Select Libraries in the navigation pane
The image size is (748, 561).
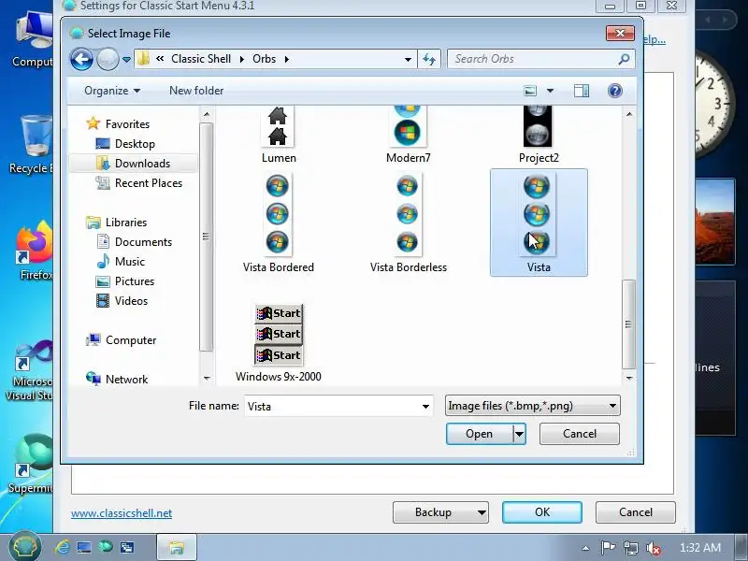[x=116, y=223]
